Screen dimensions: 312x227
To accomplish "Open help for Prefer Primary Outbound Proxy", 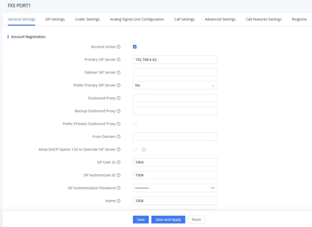I will click(119, 124).
